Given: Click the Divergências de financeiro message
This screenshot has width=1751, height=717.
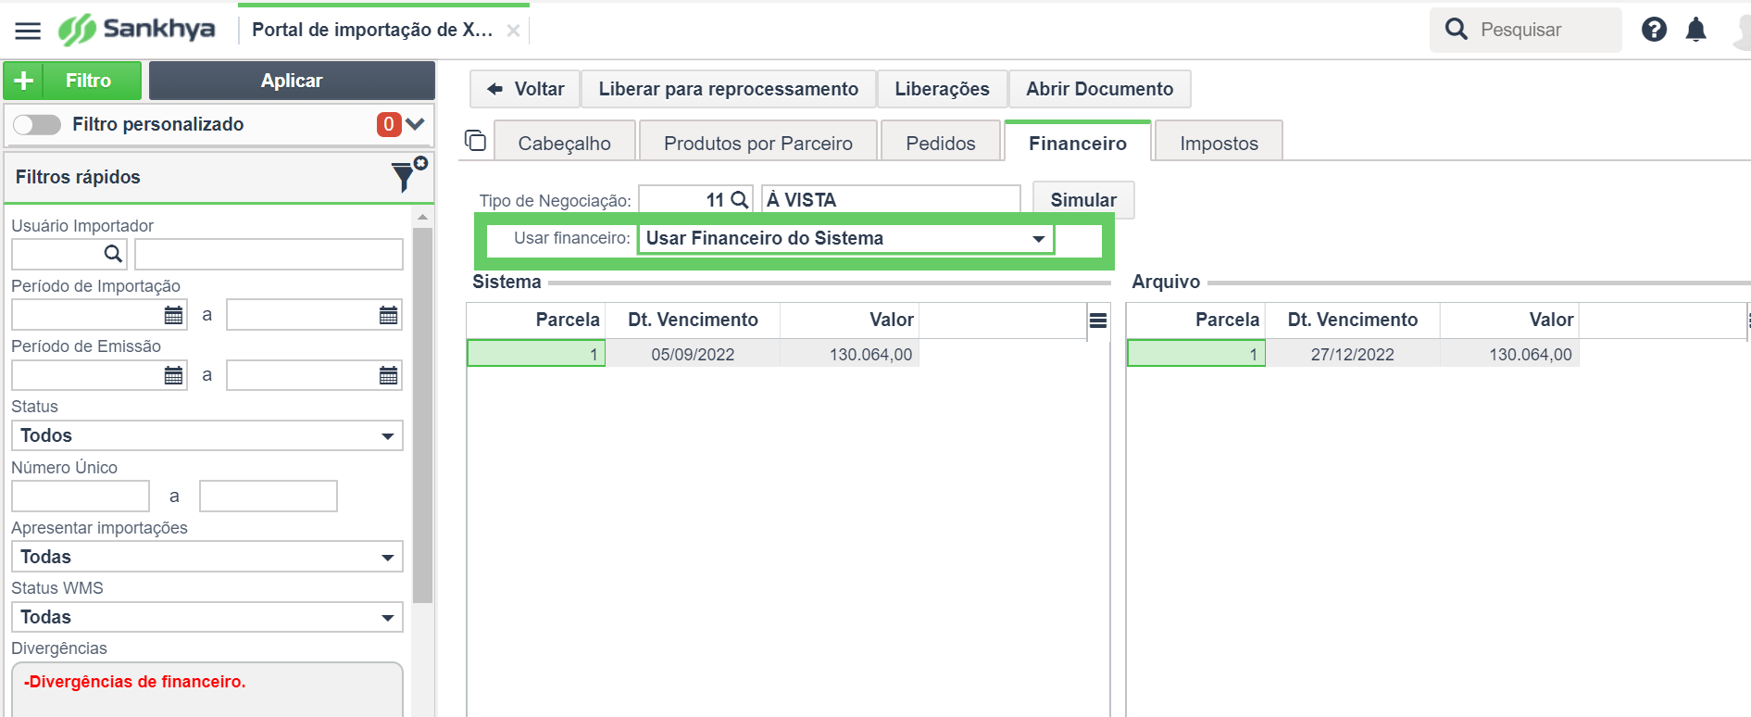Looking at the screenshot, I should pos(135,682).
